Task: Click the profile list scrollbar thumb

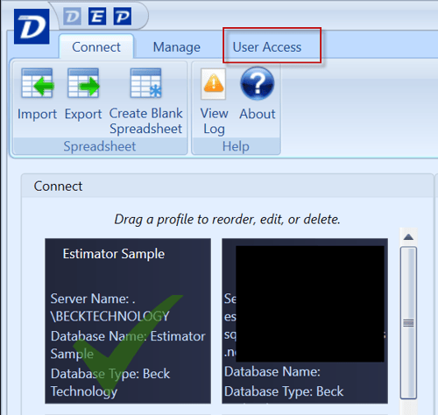Action: click(408, 323)
